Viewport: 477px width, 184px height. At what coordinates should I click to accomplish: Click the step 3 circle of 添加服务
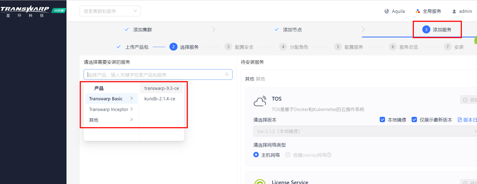tap(426, 29)
